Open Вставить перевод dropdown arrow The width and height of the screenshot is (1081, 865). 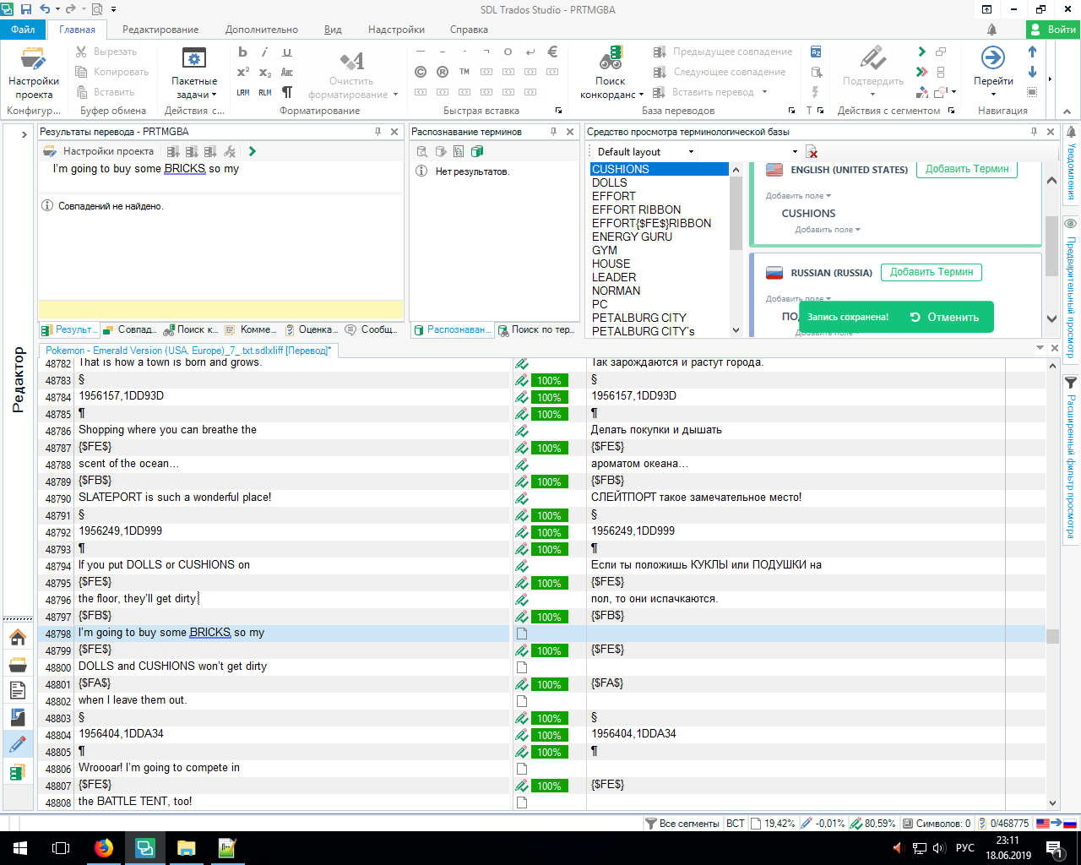click(x=765, y=92)
